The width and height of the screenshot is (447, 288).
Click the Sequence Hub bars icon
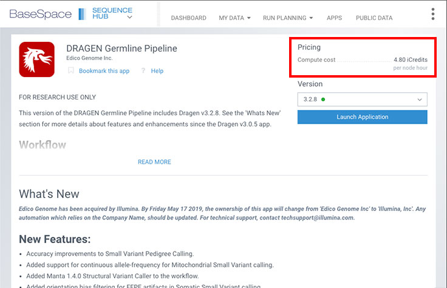pyautogui.click(x=82, y=14)
